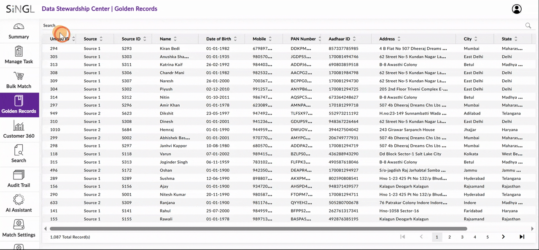The height and width of the screenshot is (250, 539).
Task: Open Manage Task clipboard icon
Action: click(x=19, y=52)
